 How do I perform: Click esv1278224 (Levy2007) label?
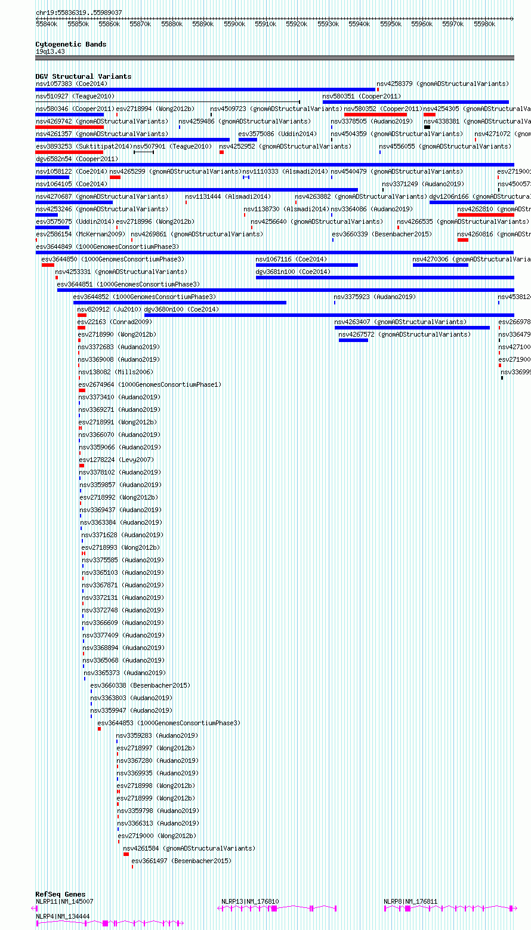[x=116, y=460]
